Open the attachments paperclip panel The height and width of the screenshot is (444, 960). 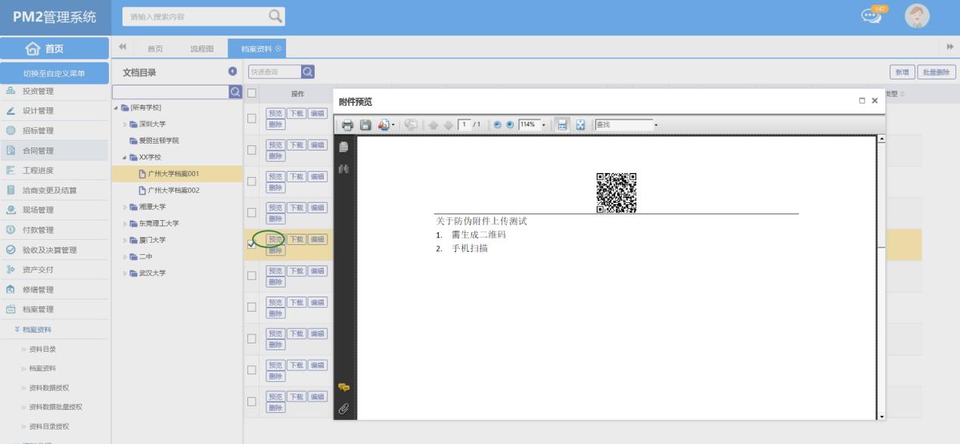tap(344, 408)
